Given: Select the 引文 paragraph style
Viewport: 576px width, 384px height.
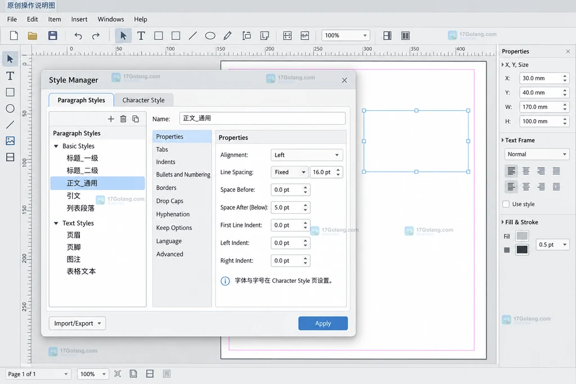Looking at the screenshot, I should (x=74, y=196).
